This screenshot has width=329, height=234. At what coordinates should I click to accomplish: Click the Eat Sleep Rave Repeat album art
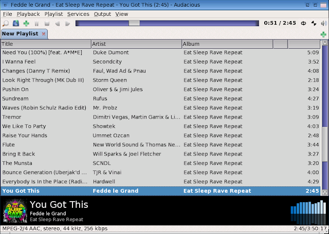point(15,211)
